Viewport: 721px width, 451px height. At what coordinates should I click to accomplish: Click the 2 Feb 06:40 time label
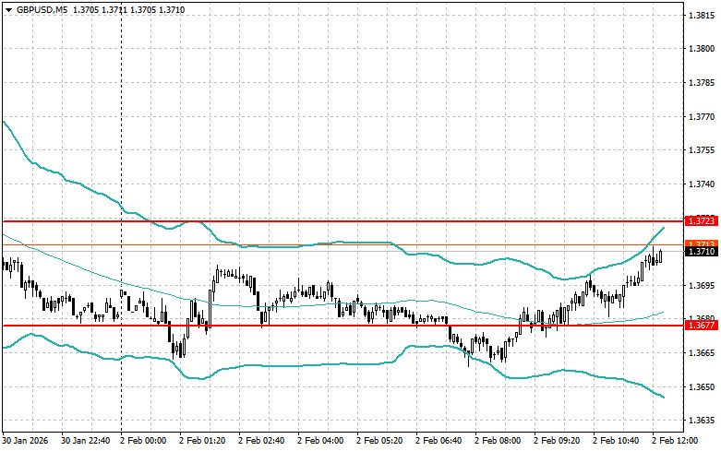[x=439, y=441]
